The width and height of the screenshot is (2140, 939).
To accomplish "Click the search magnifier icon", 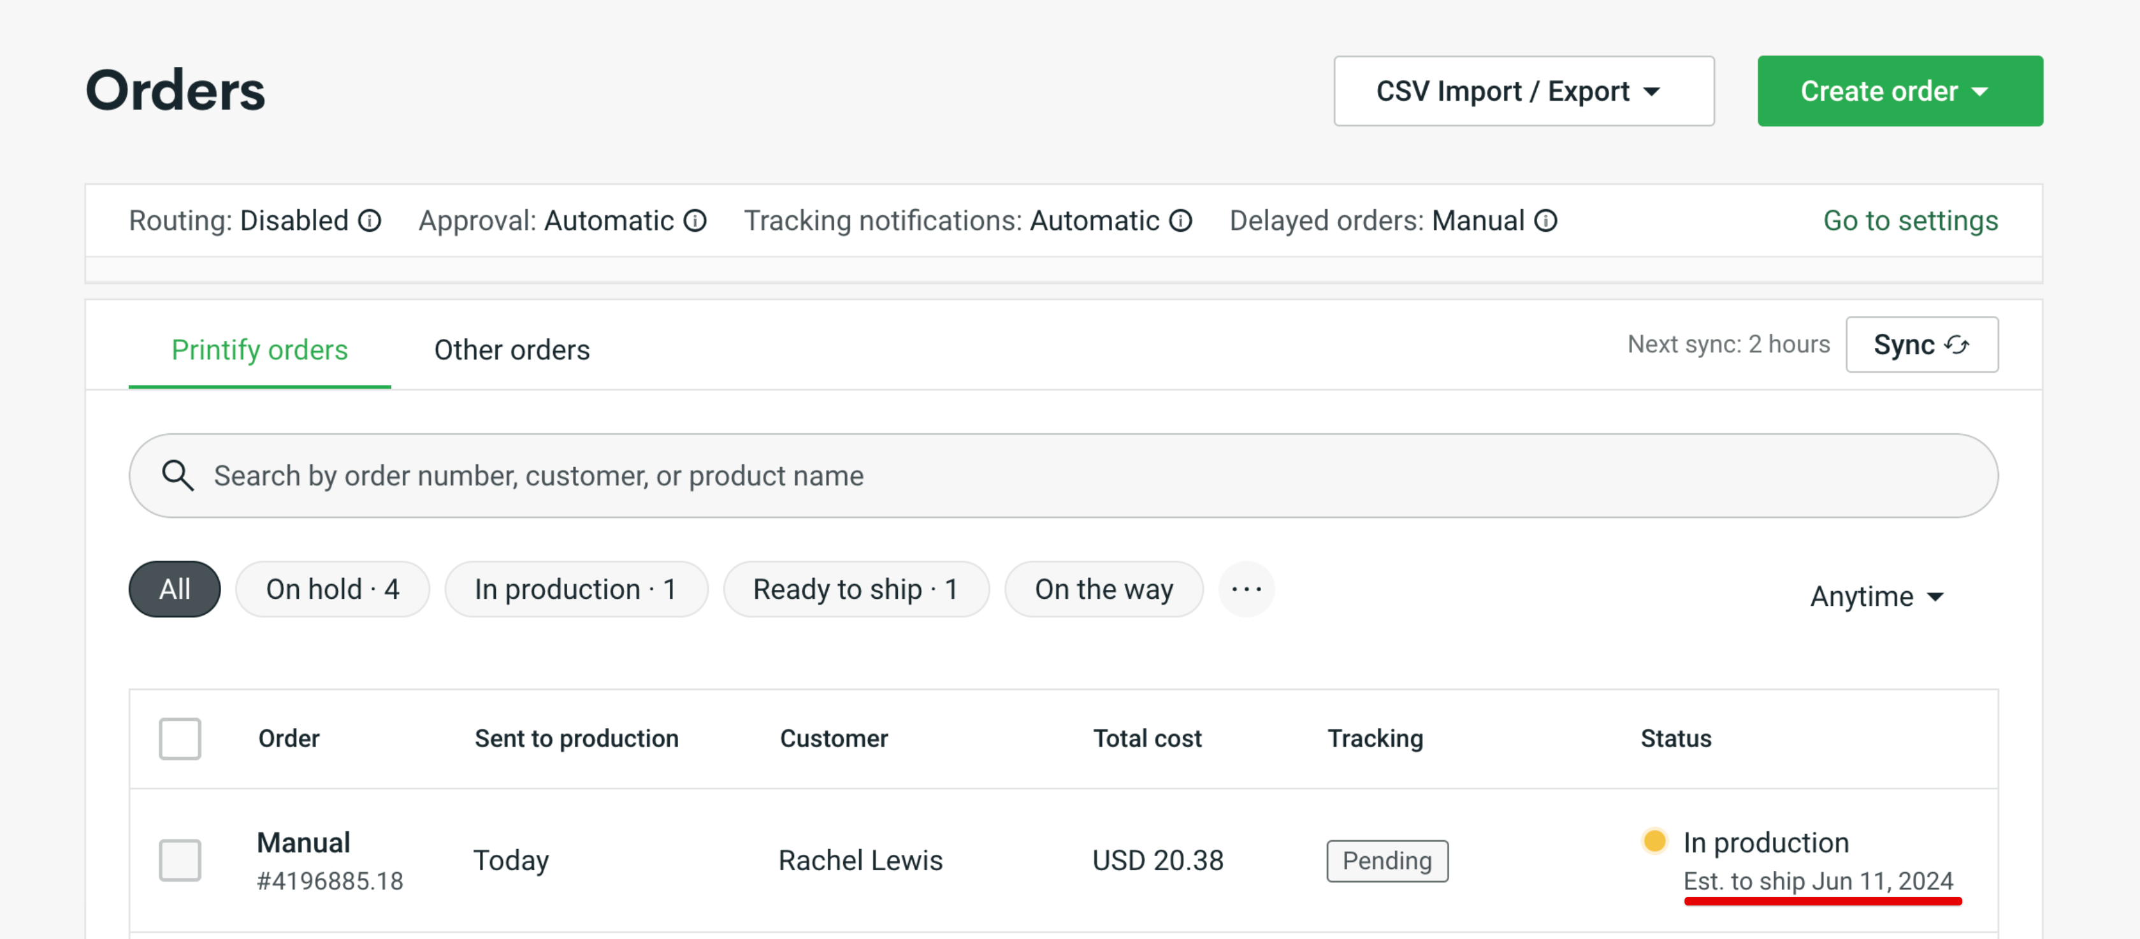I will pyautogui.click(x=178, y=476).
